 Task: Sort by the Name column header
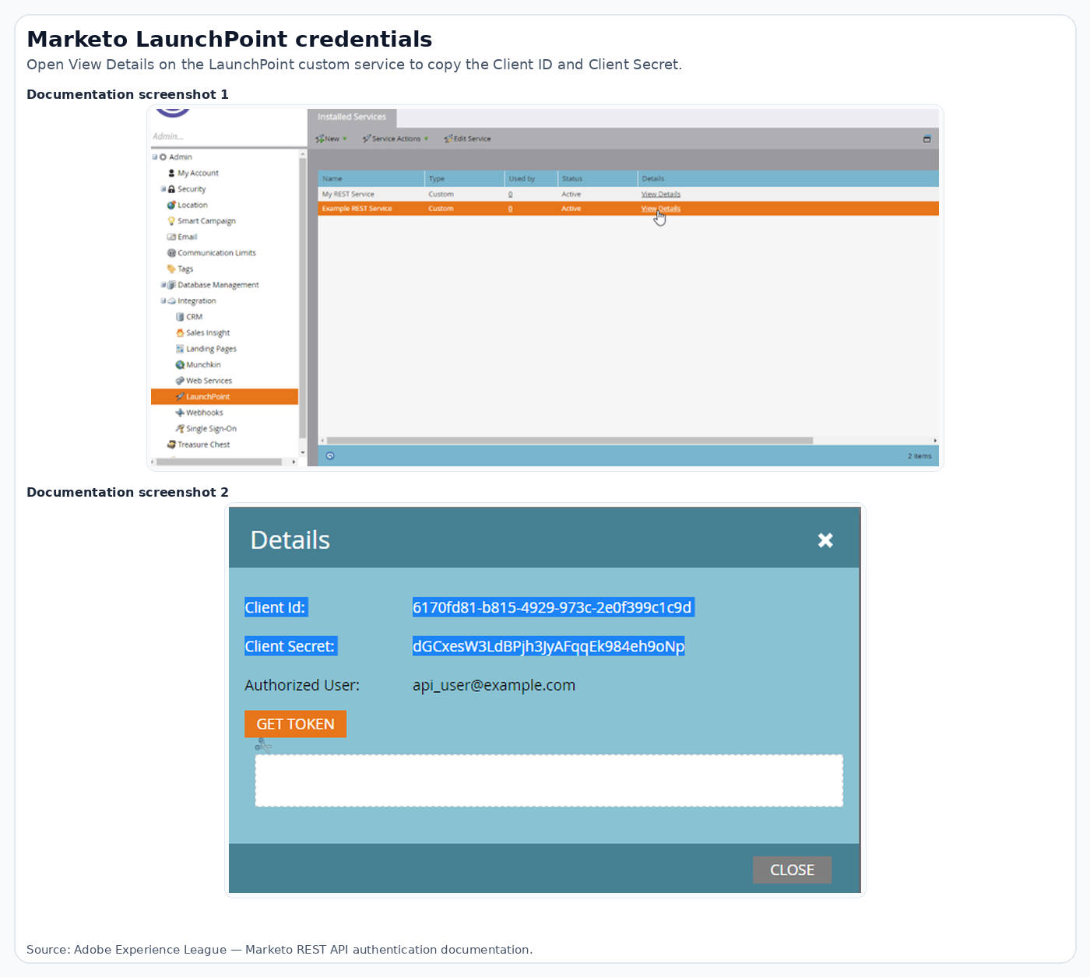371,178
